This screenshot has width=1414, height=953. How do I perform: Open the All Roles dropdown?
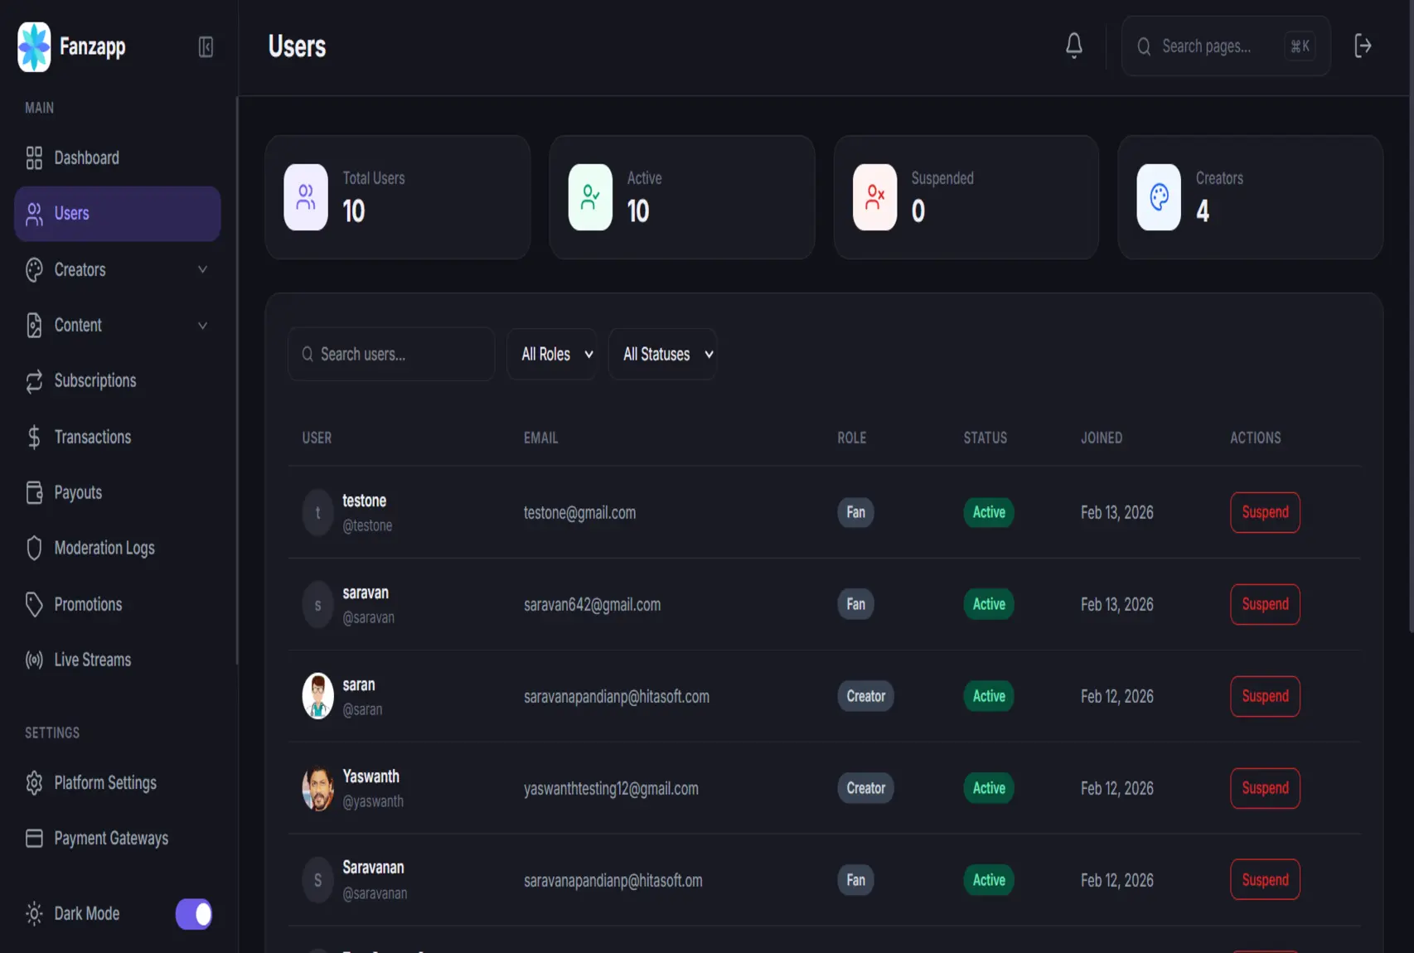point(552,354)
